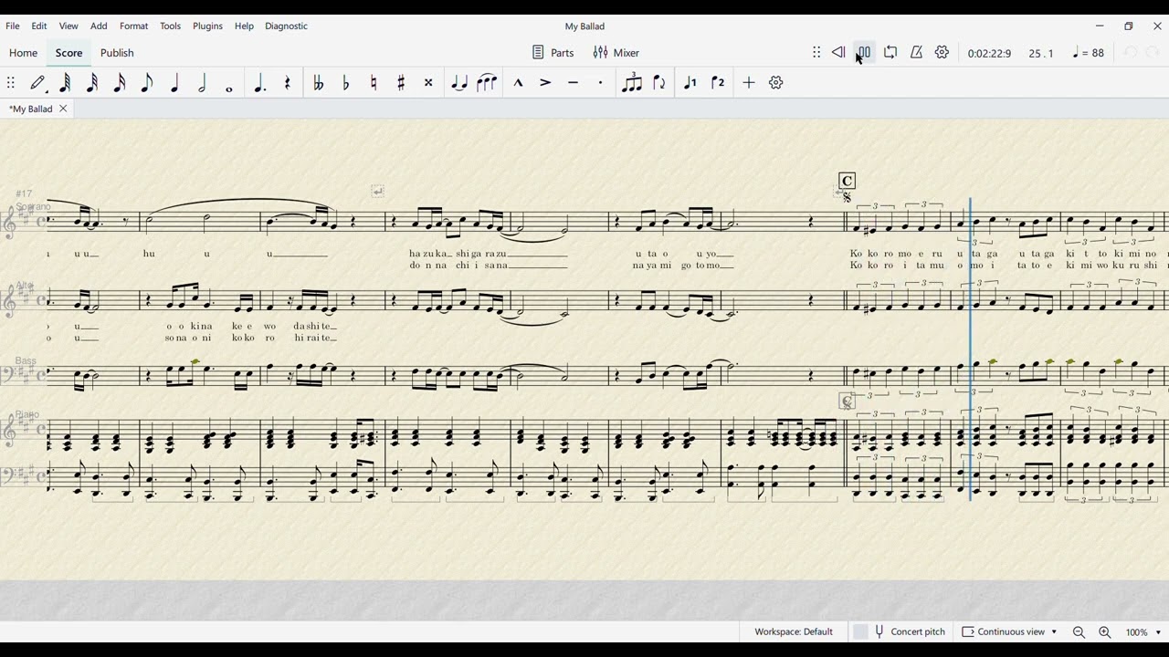
Task: Open the Mixer panel
Action: click(x=616, y=53)
